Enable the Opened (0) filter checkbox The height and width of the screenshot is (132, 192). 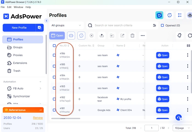tap(162, 25)
